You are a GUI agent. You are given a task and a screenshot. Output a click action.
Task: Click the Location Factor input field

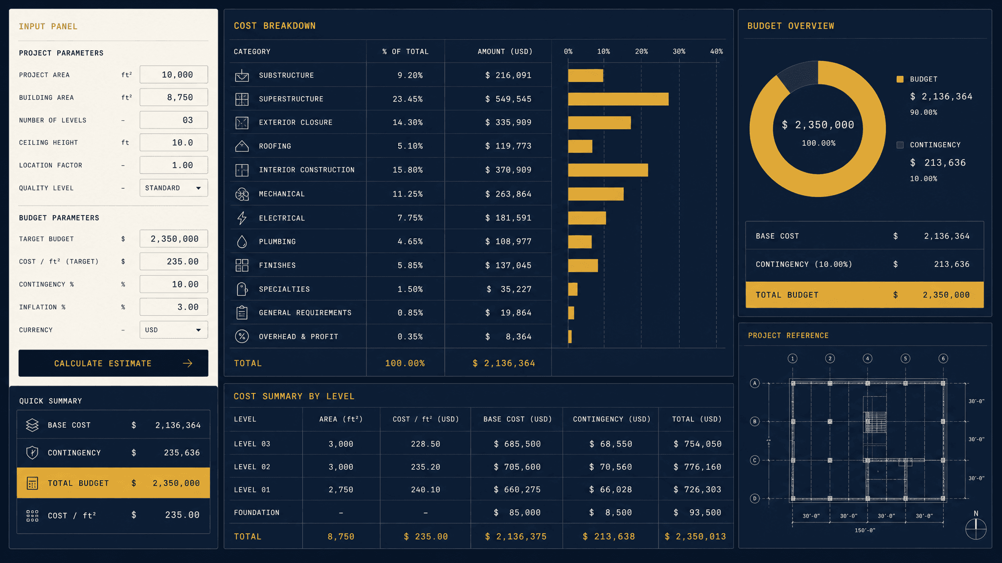point(174,165)
